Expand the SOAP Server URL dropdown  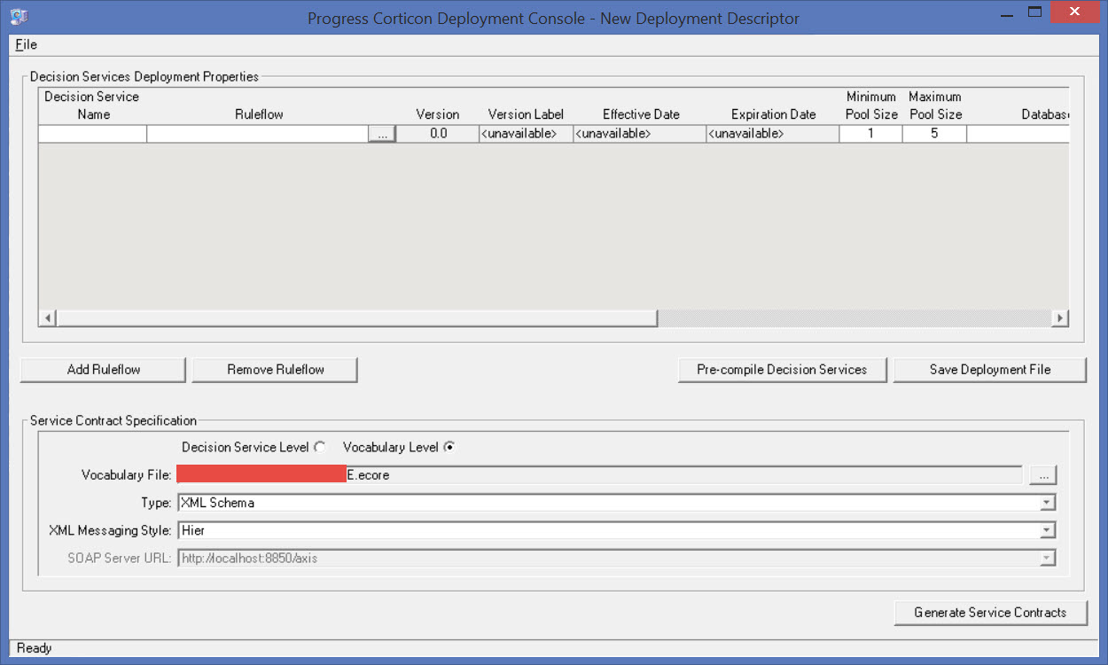pyautogui.click(x=1048, y=558)
